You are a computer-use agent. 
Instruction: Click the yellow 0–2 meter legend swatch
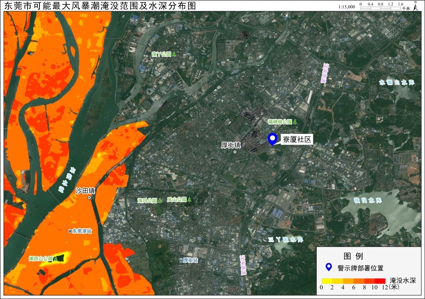[x=327, y=281]
